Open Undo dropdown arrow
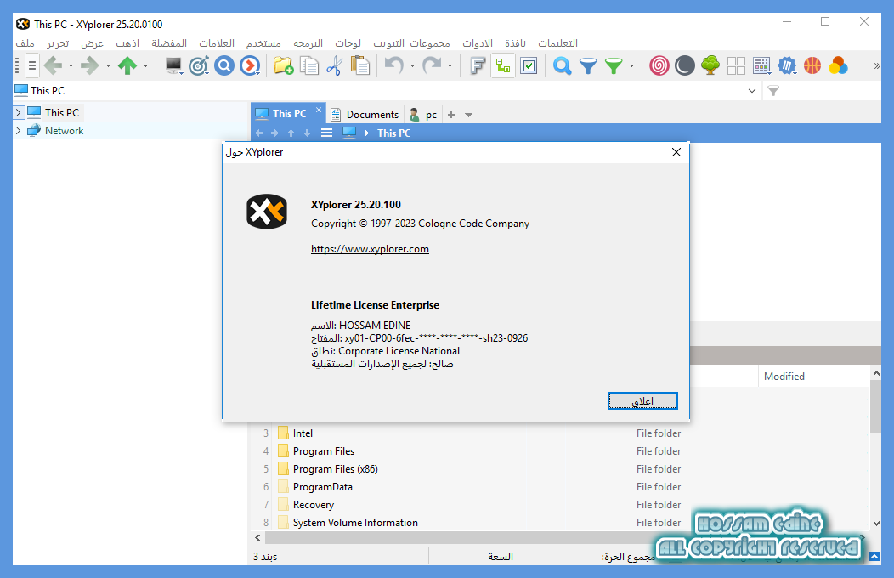Viewport: 894px width, 578px height. [412, 66]
